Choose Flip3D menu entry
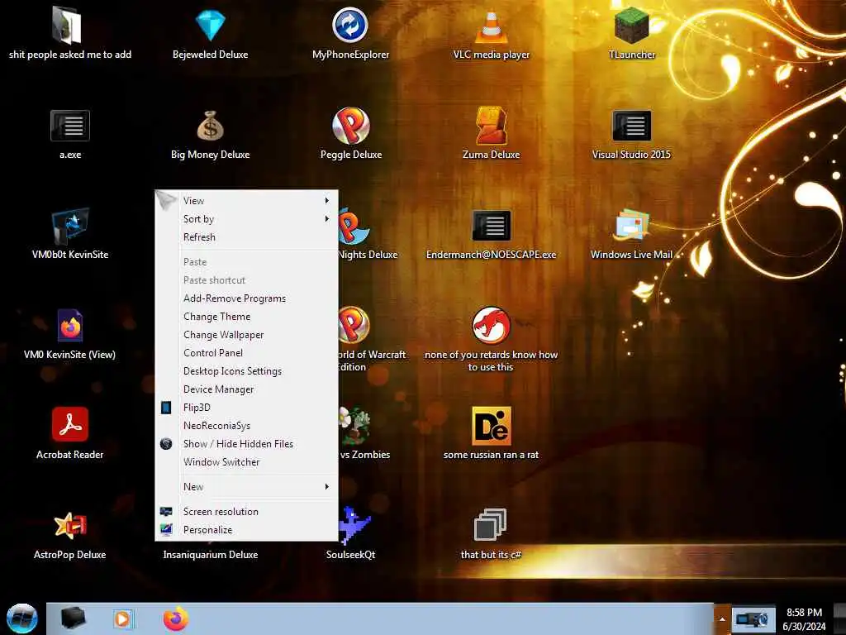Image resolution: width=846 pixels, height=635 pixels. point(246,408)
